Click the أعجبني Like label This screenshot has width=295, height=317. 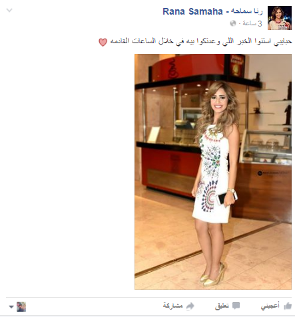tap(270, 306)
